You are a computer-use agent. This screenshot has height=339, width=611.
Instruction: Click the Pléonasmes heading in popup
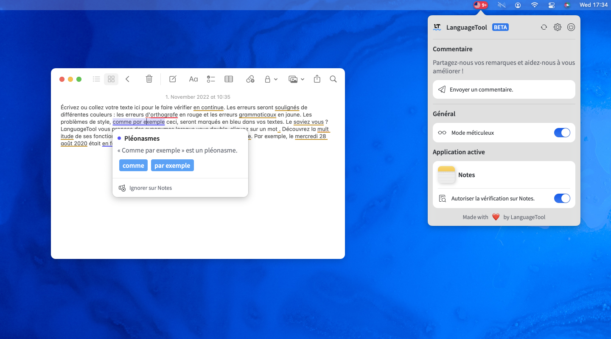(142, 139)
